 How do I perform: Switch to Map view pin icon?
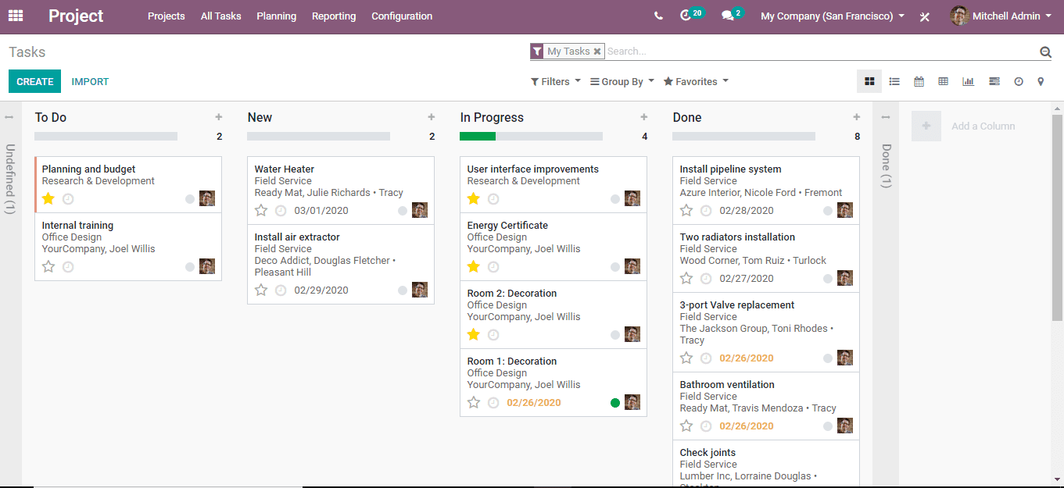[x=1041, y=81]
